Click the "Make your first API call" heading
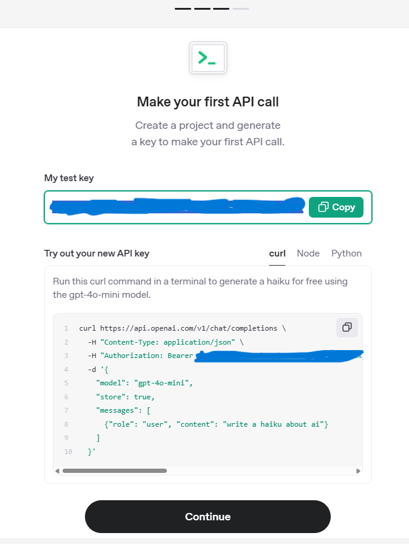 click(208, 102)
